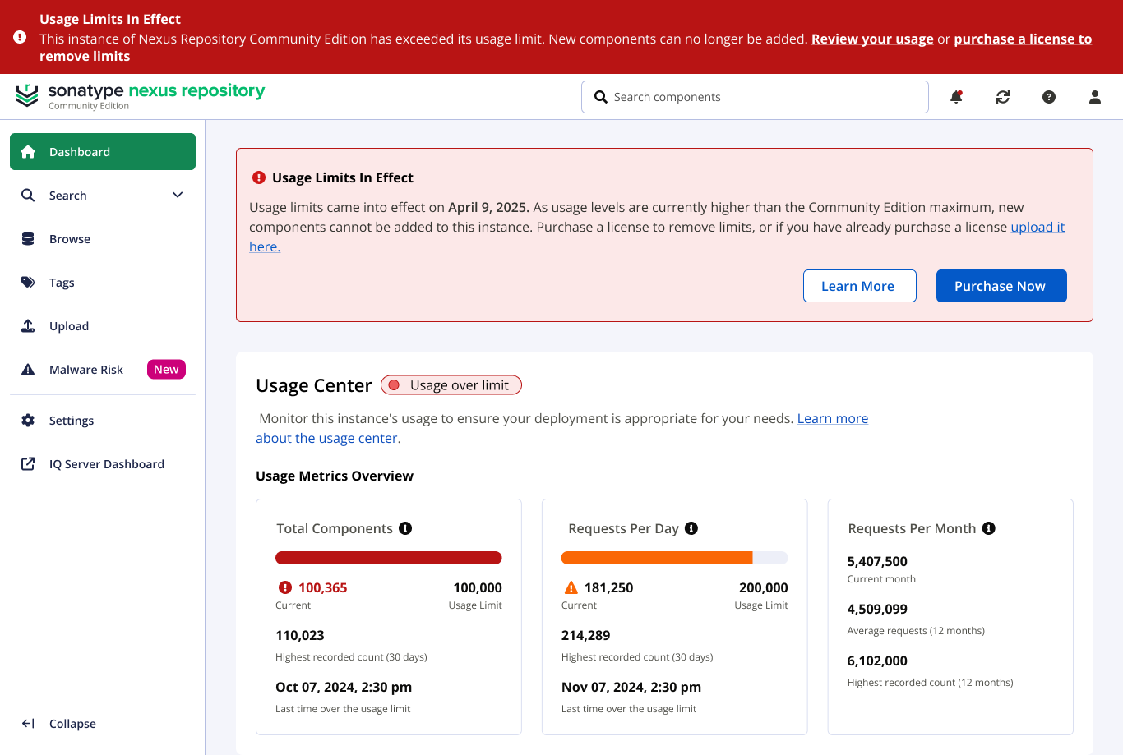Click the Tags icon in sidebar
1123x755 pixels.
tap(28, 283)
